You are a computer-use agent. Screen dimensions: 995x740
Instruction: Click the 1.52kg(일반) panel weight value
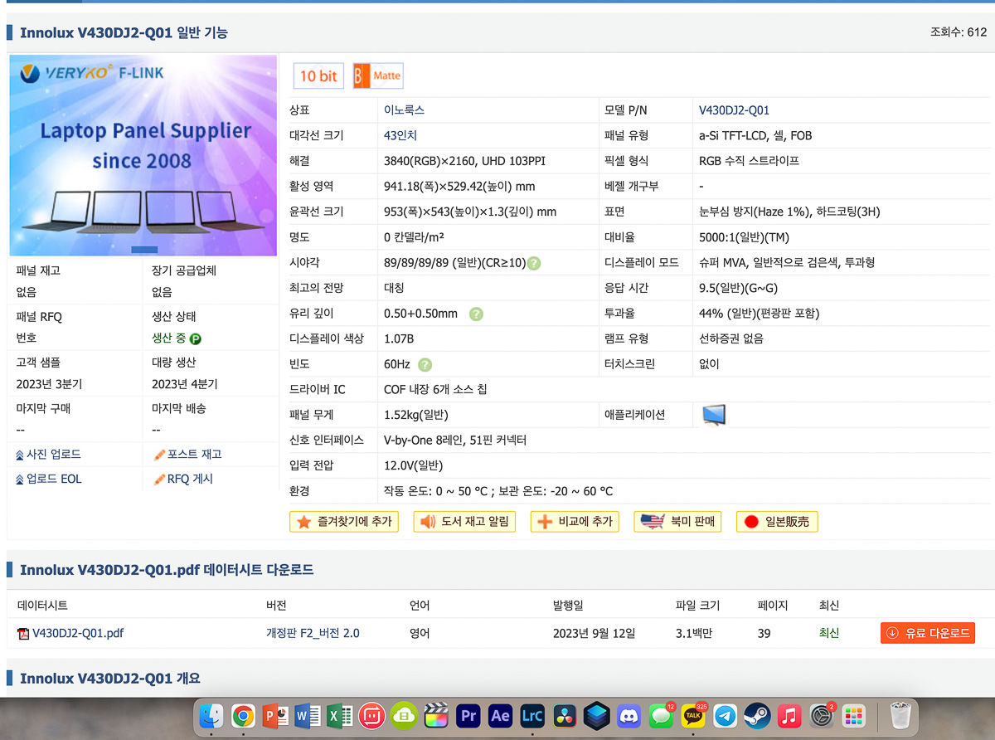pos(416,415)
